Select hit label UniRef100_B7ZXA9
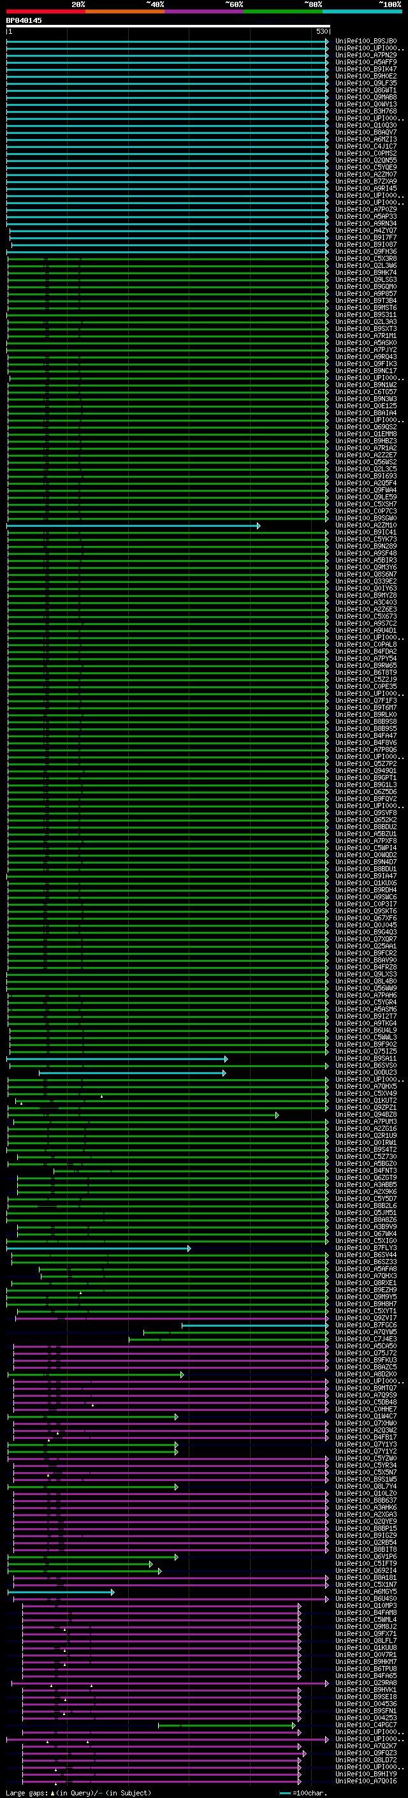 pos(366,182)
